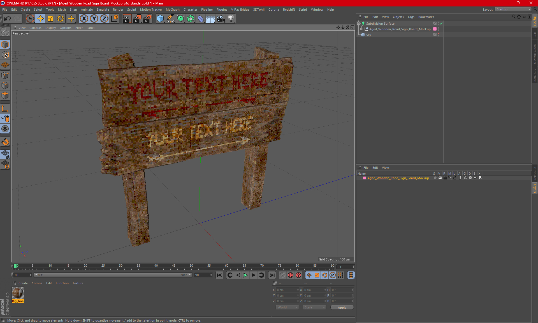This screenshot has height=323, width=538.
Task: Toggle X axis lock
Action: [x=84, y=19]
